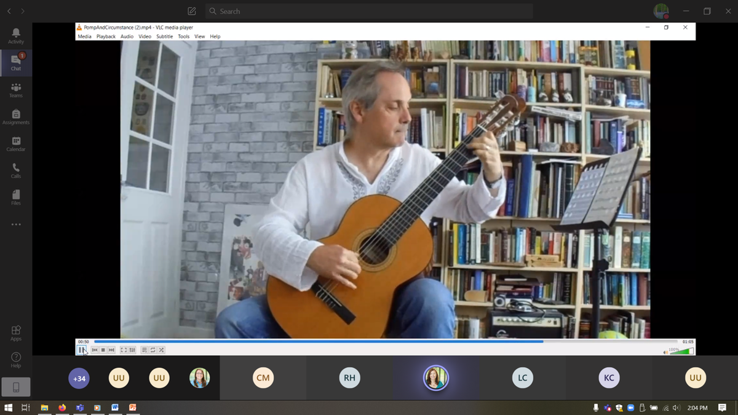Toggle VLC fullscreen mode
738x415 pixels.
[124, 350]
